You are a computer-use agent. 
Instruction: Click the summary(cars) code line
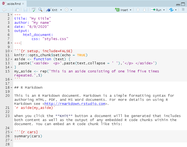pos(28,136)
